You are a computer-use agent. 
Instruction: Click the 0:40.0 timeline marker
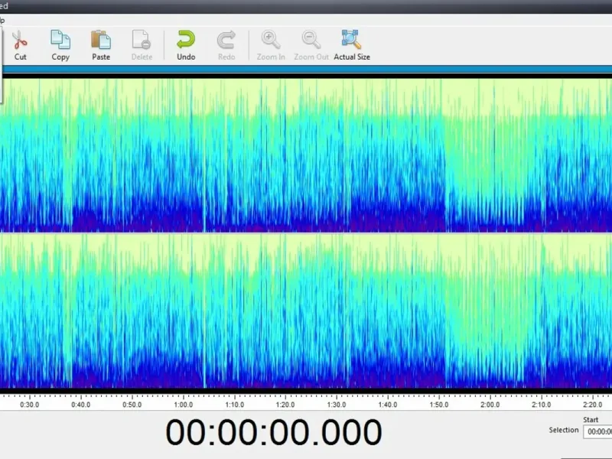coord(80,405)
